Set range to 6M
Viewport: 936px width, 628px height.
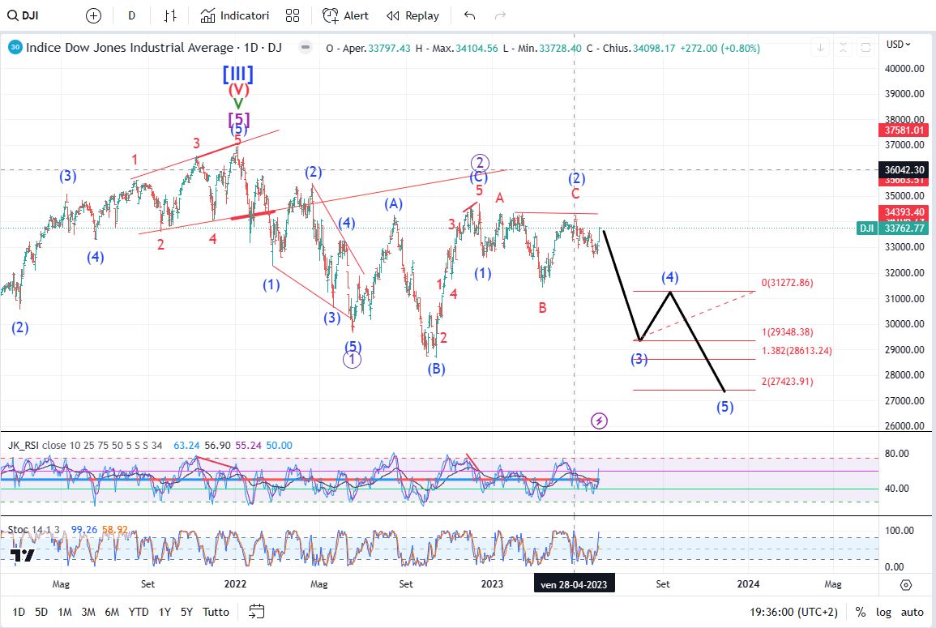(112, 612)
